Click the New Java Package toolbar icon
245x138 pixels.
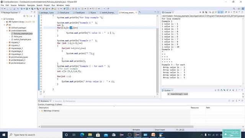44,9
